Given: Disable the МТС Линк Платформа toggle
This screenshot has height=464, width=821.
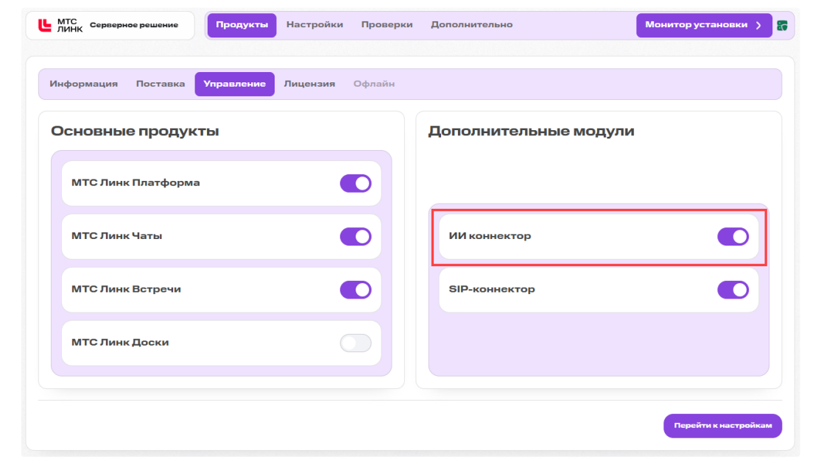Looking at the screenshot, I should tap(356, 184).
